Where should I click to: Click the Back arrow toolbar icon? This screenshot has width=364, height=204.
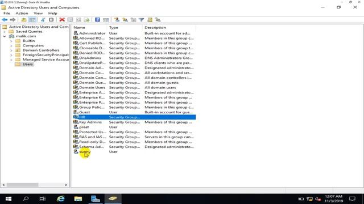(5, 20)
